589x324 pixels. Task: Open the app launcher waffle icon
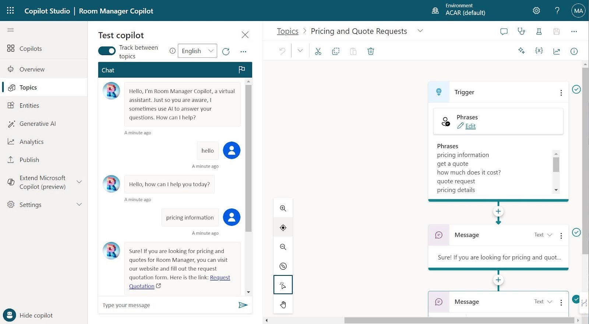10,11
